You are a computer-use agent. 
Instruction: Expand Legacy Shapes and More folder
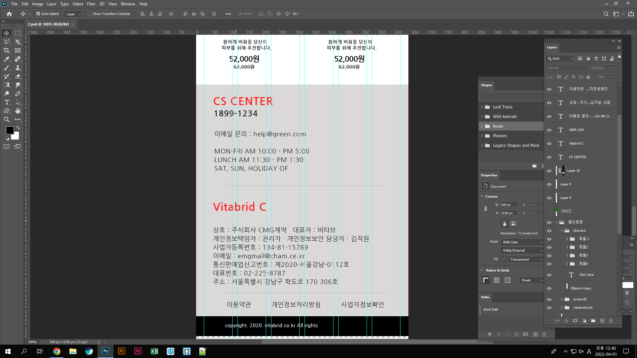(482, 146)
